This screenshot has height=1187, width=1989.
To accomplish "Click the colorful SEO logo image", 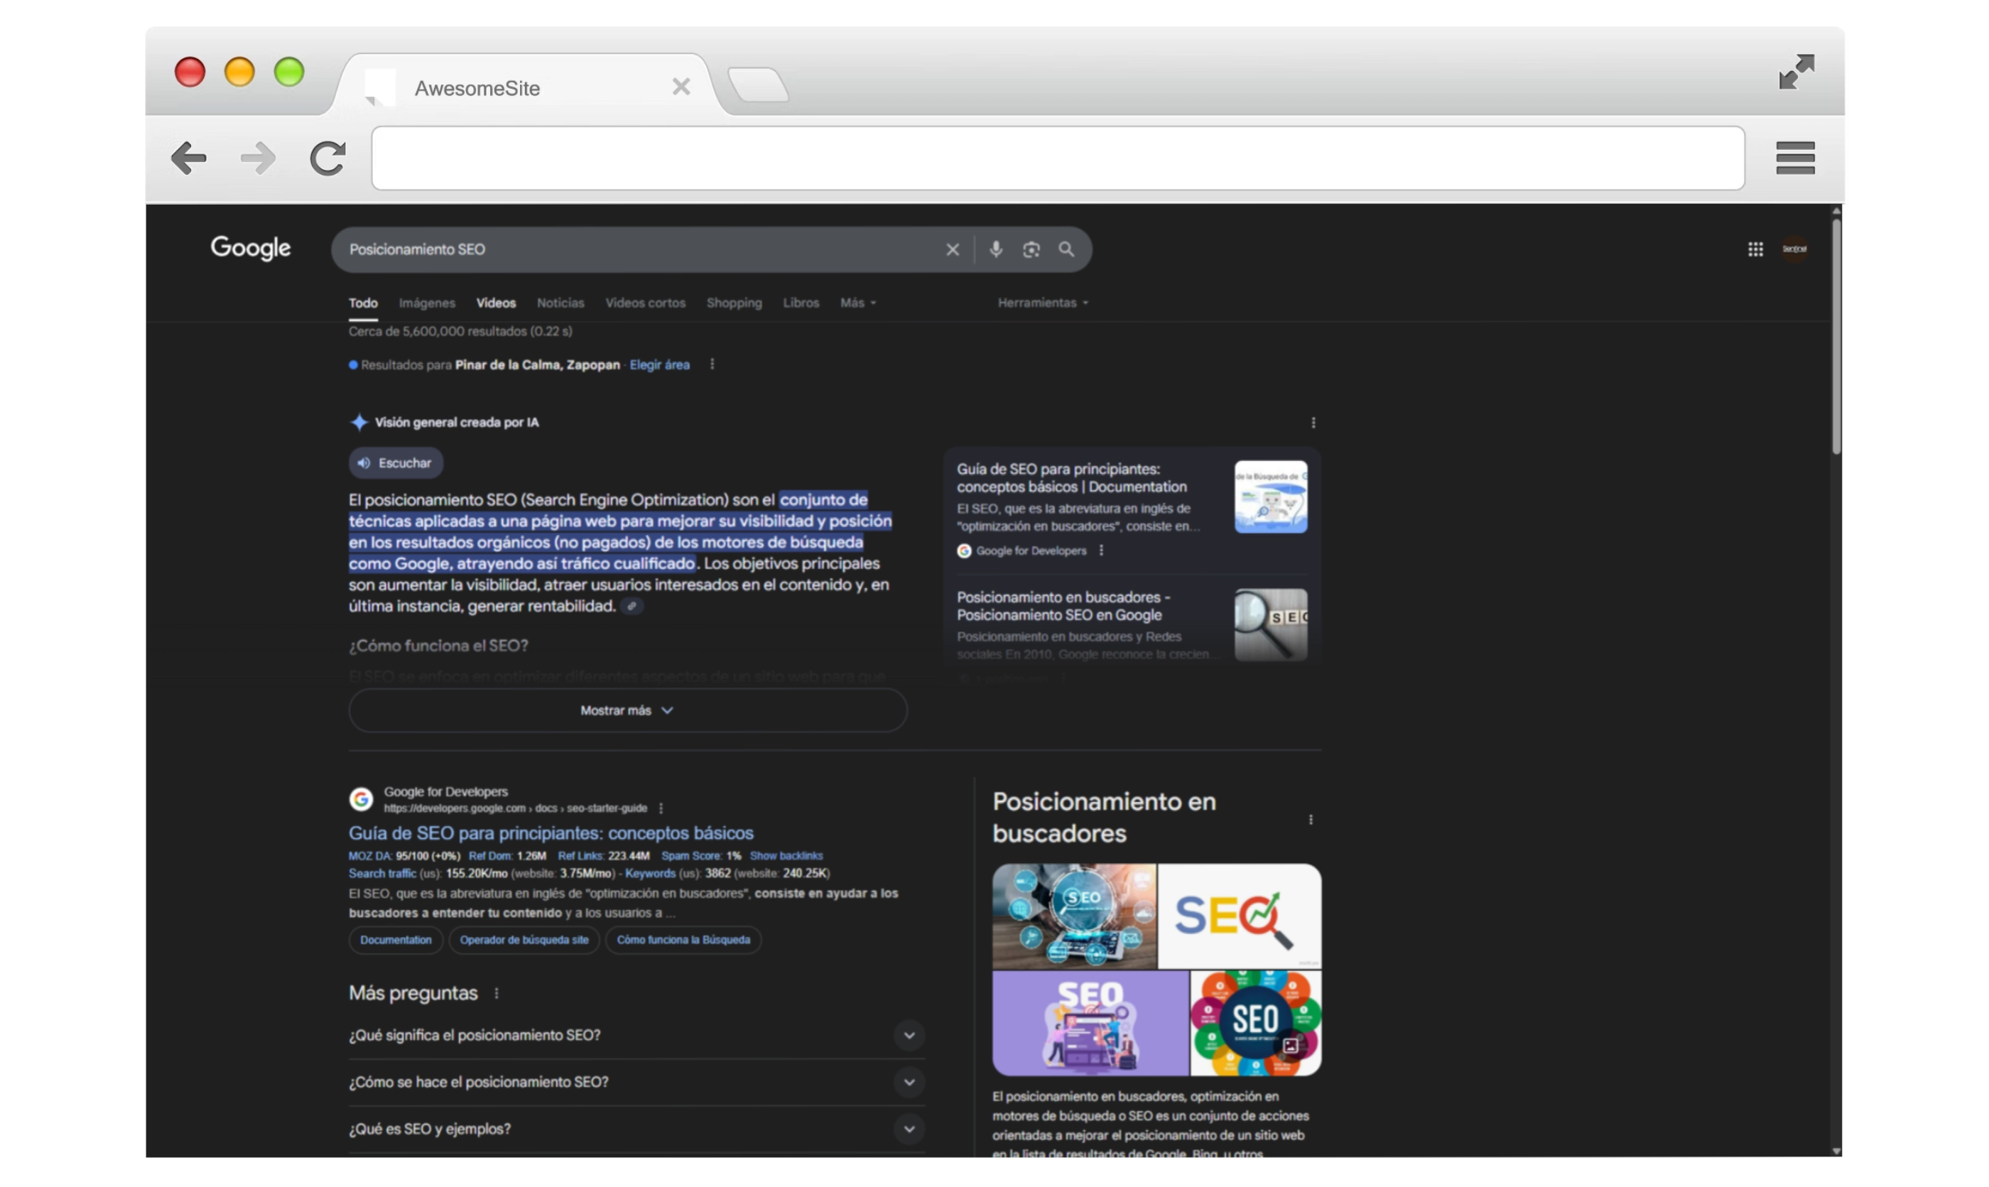I will [x=1239, y=916].
